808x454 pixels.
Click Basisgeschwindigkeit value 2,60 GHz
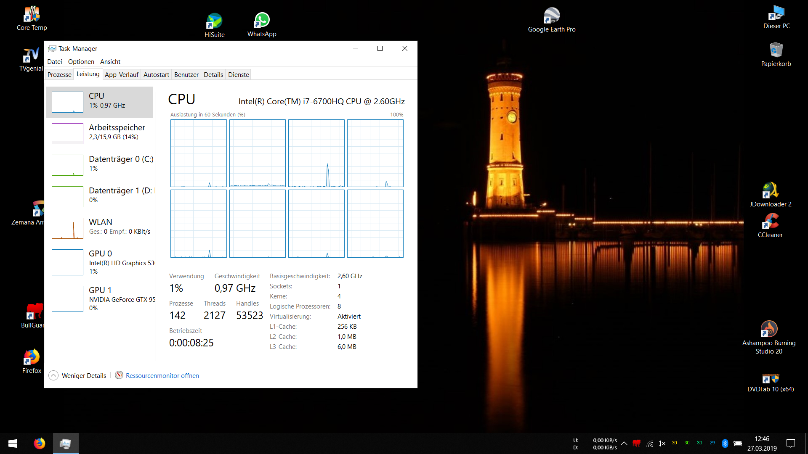tap(350, 276)
